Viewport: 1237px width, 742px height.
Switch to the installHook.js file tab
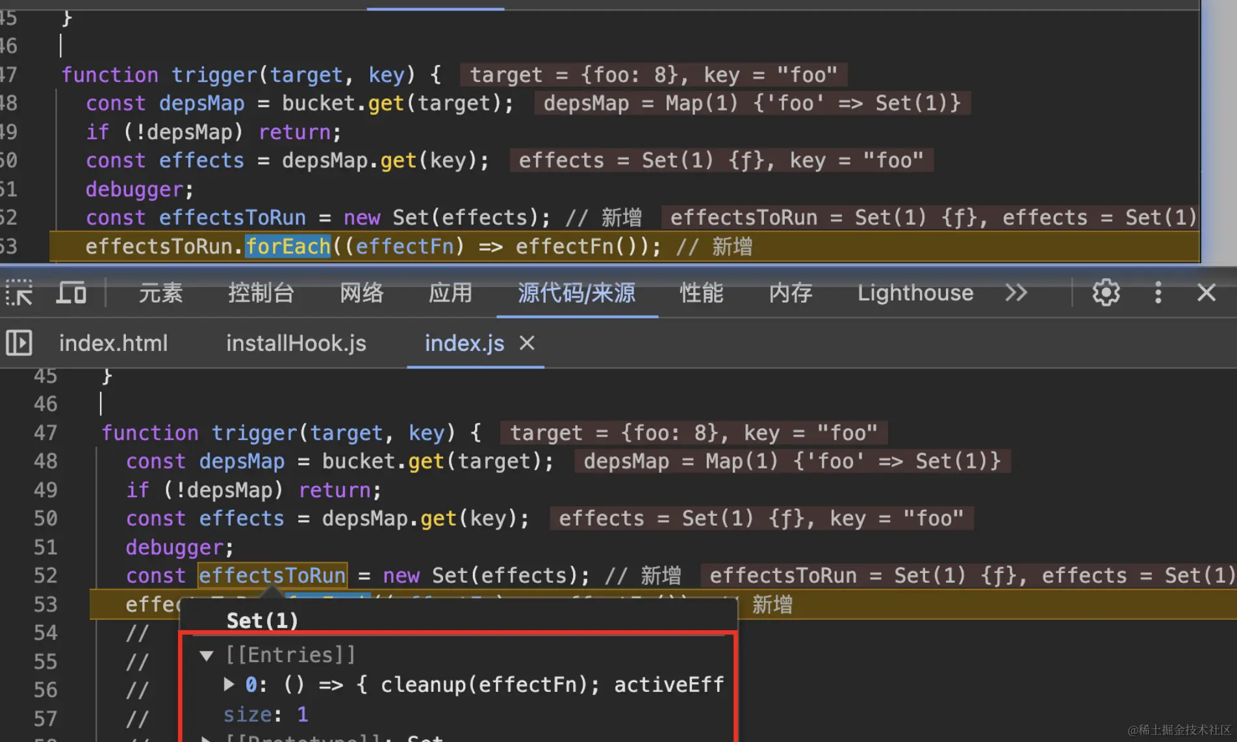[x=296, y=343]
